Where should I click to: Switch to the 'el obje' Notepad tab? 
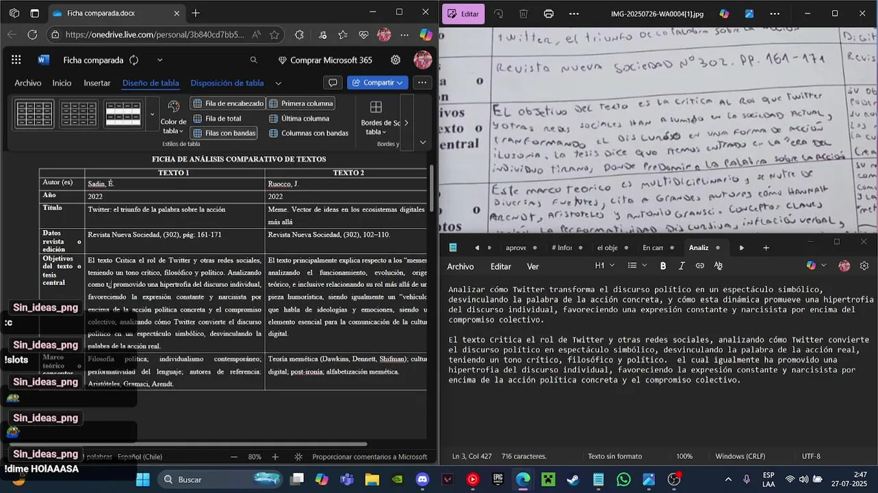pyautogui.click(x=607, y=248)
